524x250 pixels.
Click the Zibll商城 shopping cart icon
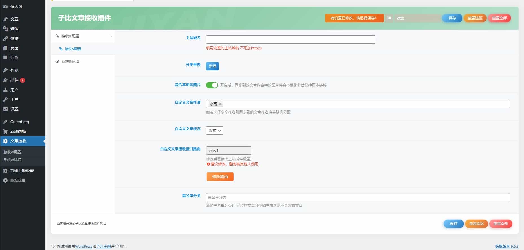click(x=5, y=131)
